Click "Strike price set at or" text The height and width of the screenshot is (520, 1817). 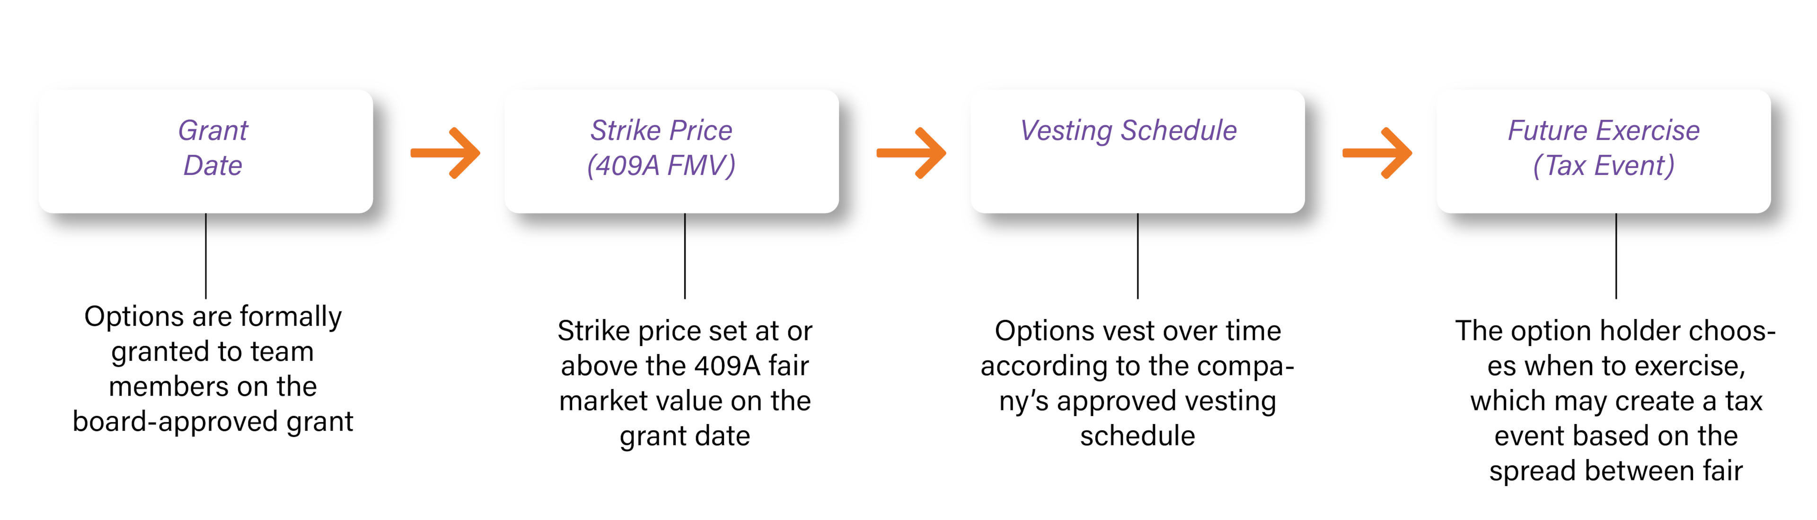coord(685,330)
